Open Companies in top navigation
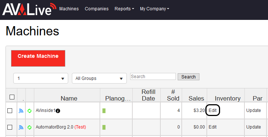 [x=97, y=9]
